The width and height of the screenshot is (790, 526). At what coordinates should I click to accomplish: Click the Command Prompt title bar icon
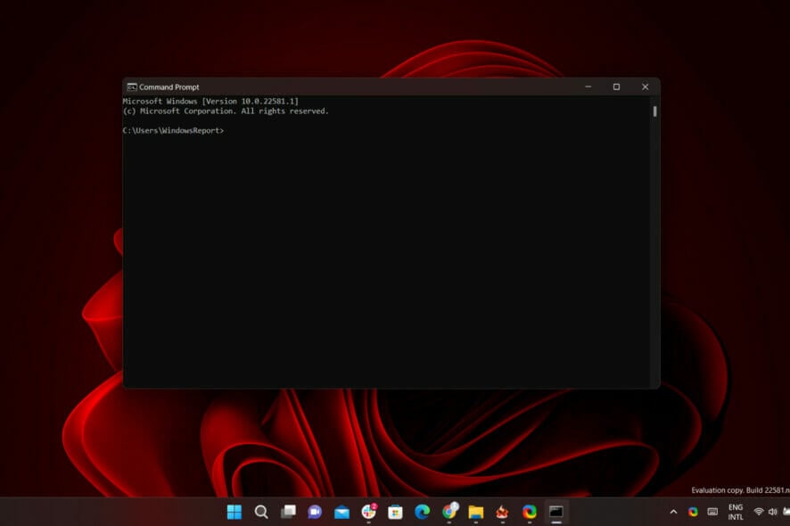point(131,86)
